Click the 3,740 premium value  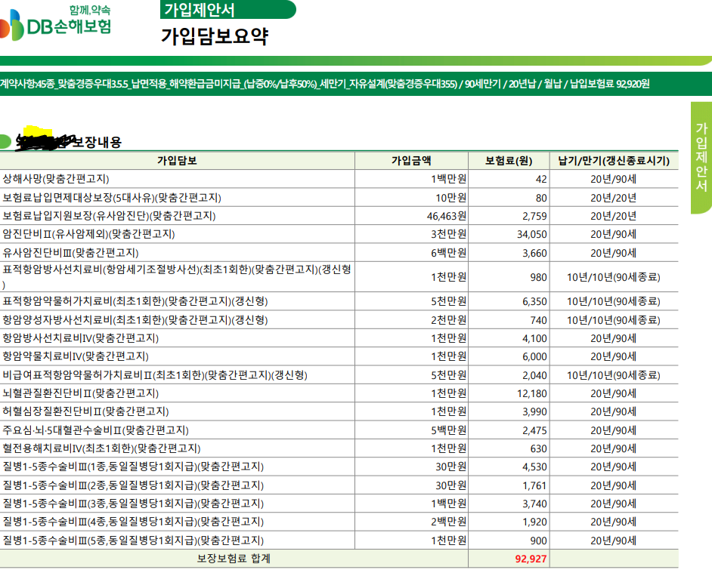(x=534, y=504)
